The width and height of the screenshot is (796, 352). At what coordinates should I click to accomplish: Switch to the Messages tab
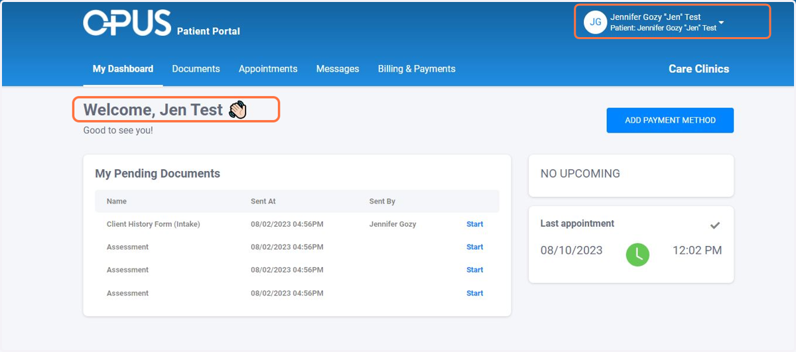(x=338, y=69)
